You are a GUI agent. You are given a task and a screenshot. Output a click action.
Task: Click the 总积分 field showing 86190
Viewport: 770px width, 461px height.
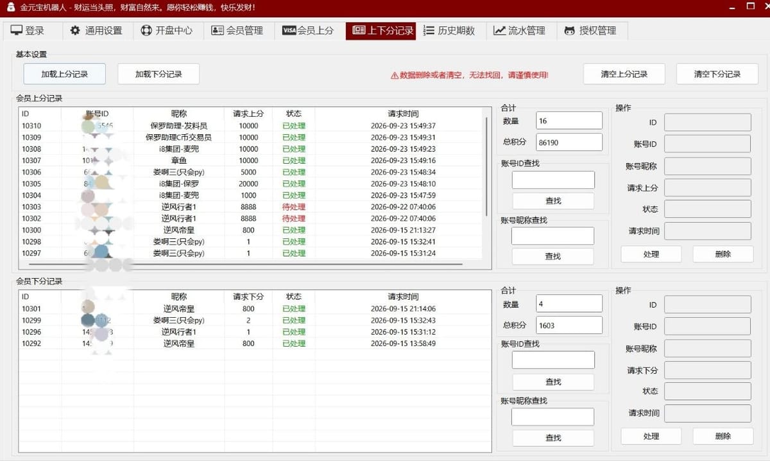coord(569,142)
